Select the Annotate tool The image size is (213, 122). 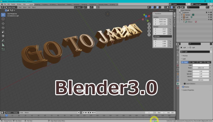[x=3, y=41]
